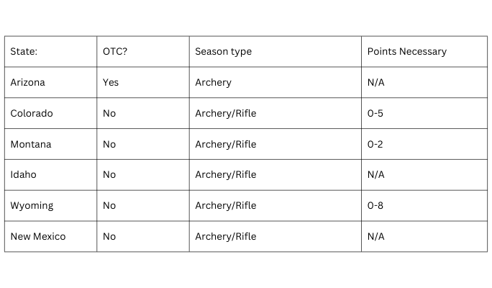Click the 'State:' header cell
Viewport: 492px width, 288px height.
point(24,52)
